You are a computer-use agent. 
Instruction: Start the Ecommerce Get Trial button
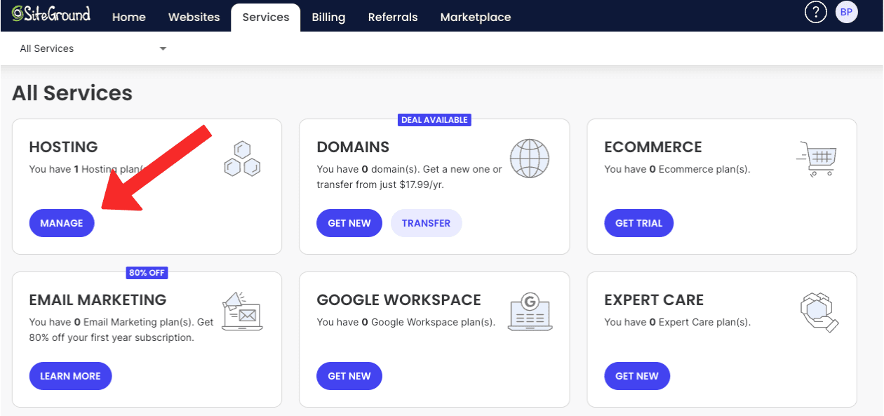(x=638, y=223)
